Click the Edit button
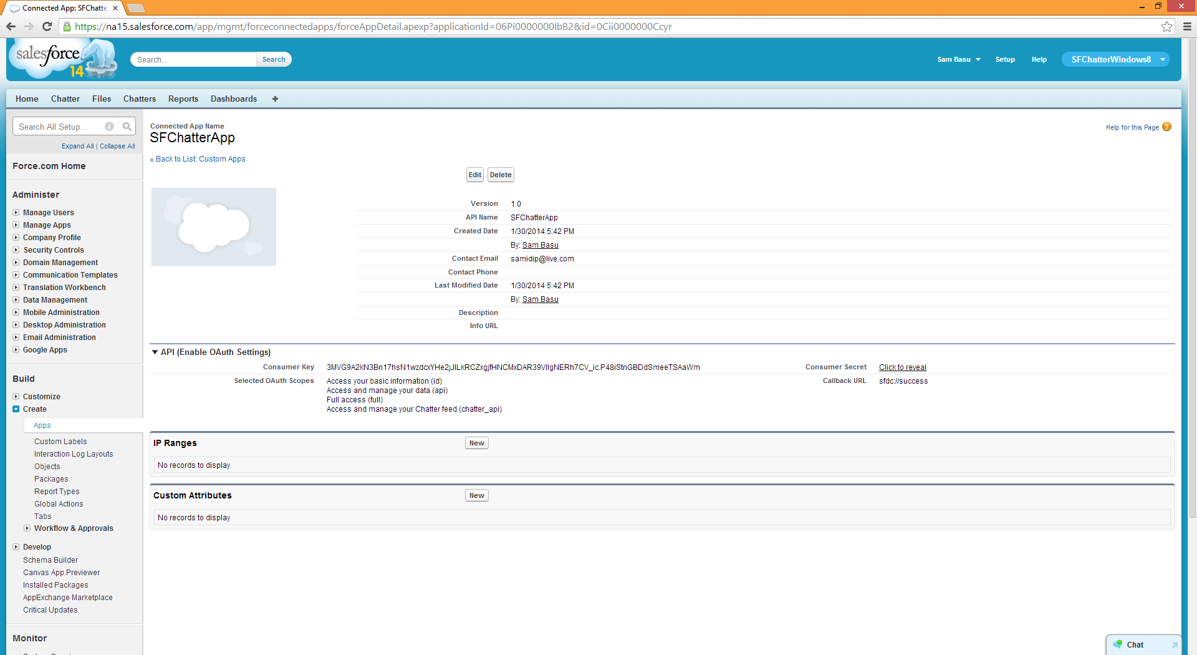This screenshot has height=655, width=1197. [x=474, y=175]
